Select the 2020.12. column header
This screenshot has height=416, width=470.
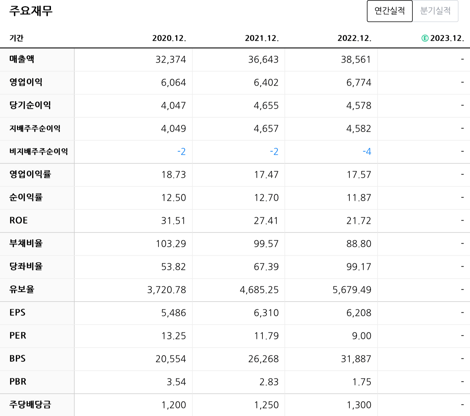tap(169, 38)
